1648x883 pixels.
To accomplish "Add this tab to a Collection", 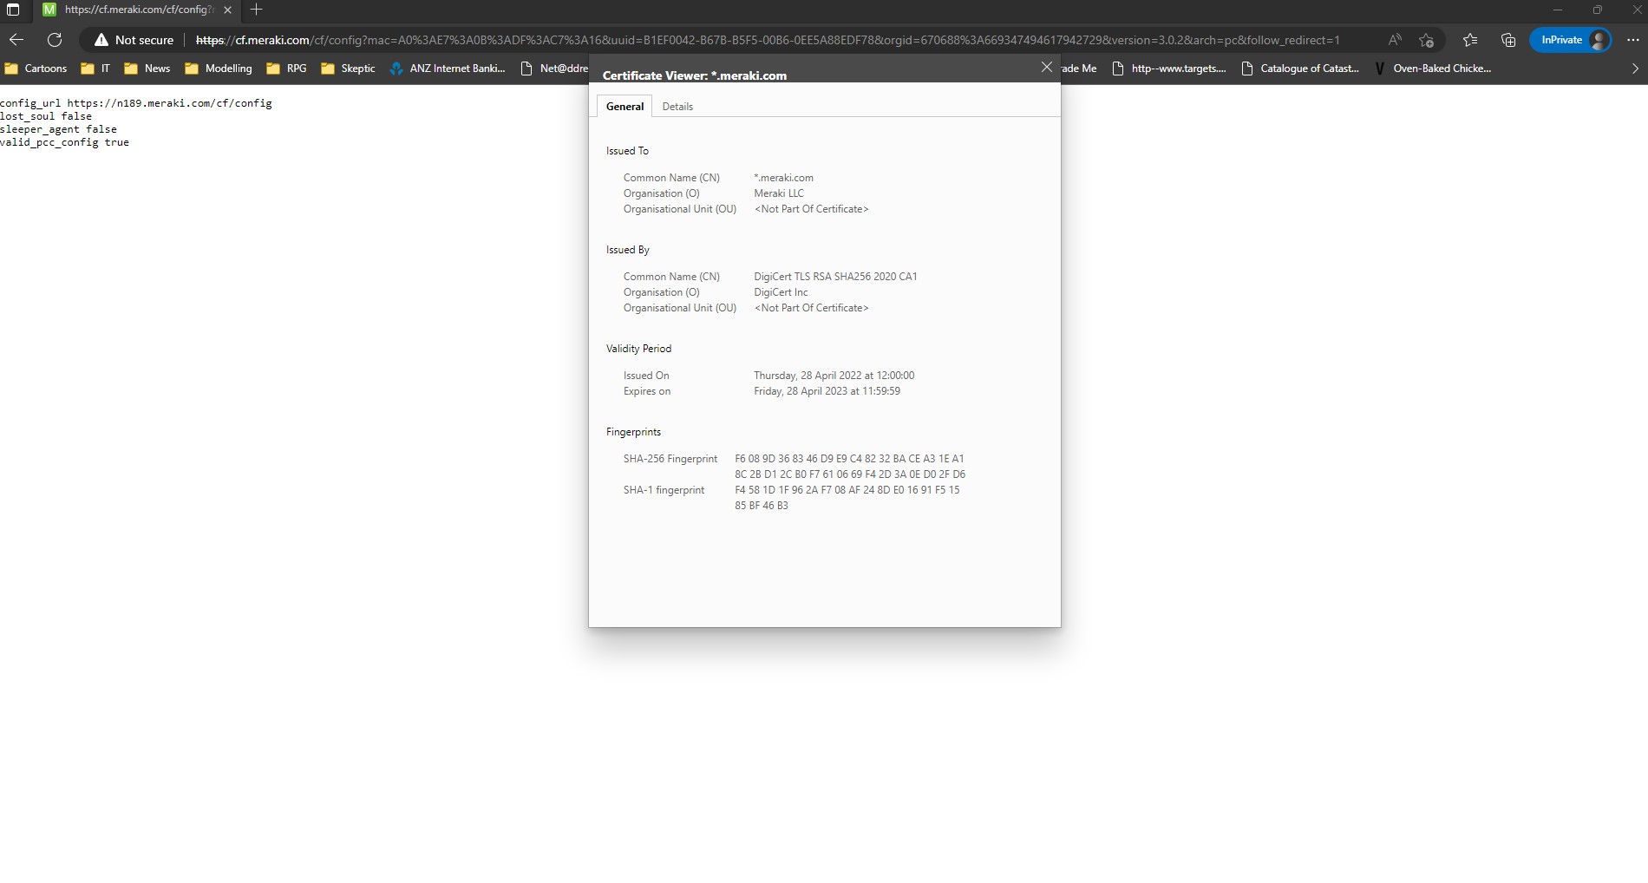I will pos(1508,40).
